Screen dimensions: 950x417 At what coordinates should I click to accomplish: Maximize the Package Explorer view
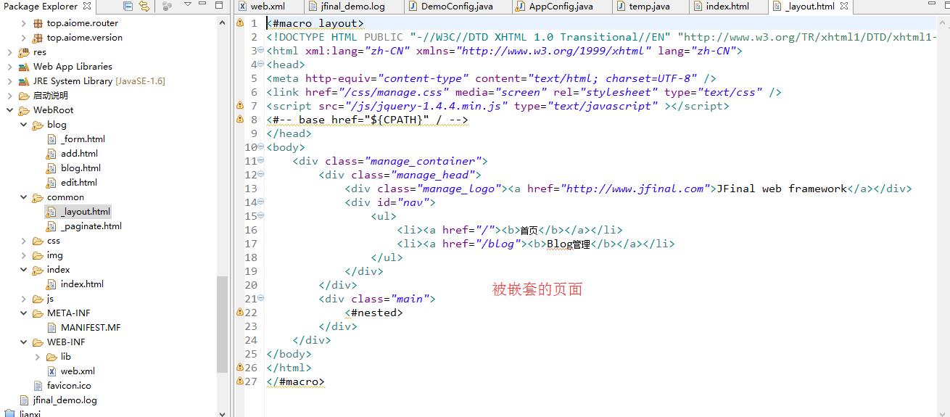(218, 6)
